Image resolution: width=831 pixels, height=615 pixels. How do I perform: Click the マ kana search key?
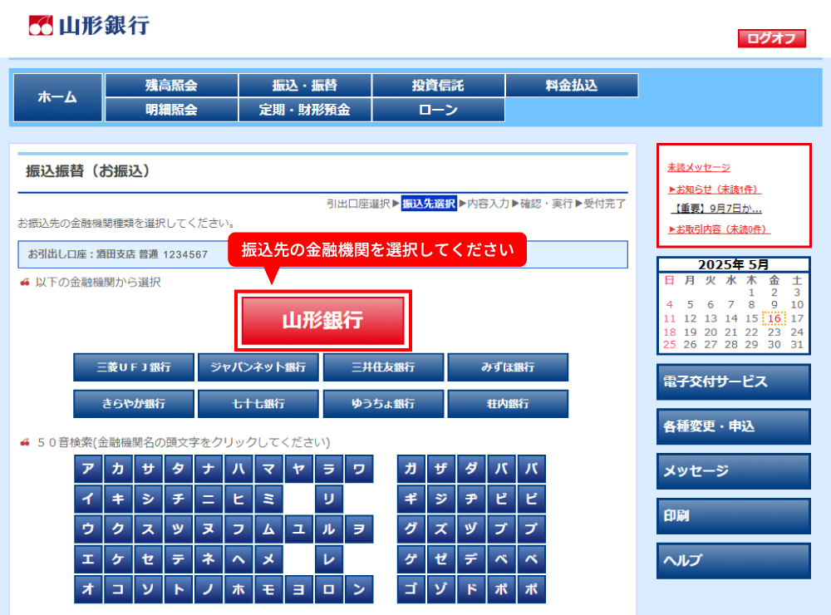tap(268, 469)
